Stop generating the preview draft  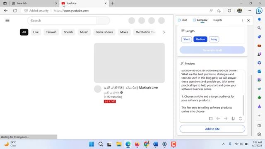211,118
